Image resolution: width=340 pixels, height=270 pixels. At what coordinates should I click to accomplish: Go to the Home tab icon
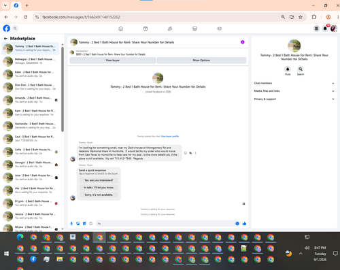tap(121, 29)
